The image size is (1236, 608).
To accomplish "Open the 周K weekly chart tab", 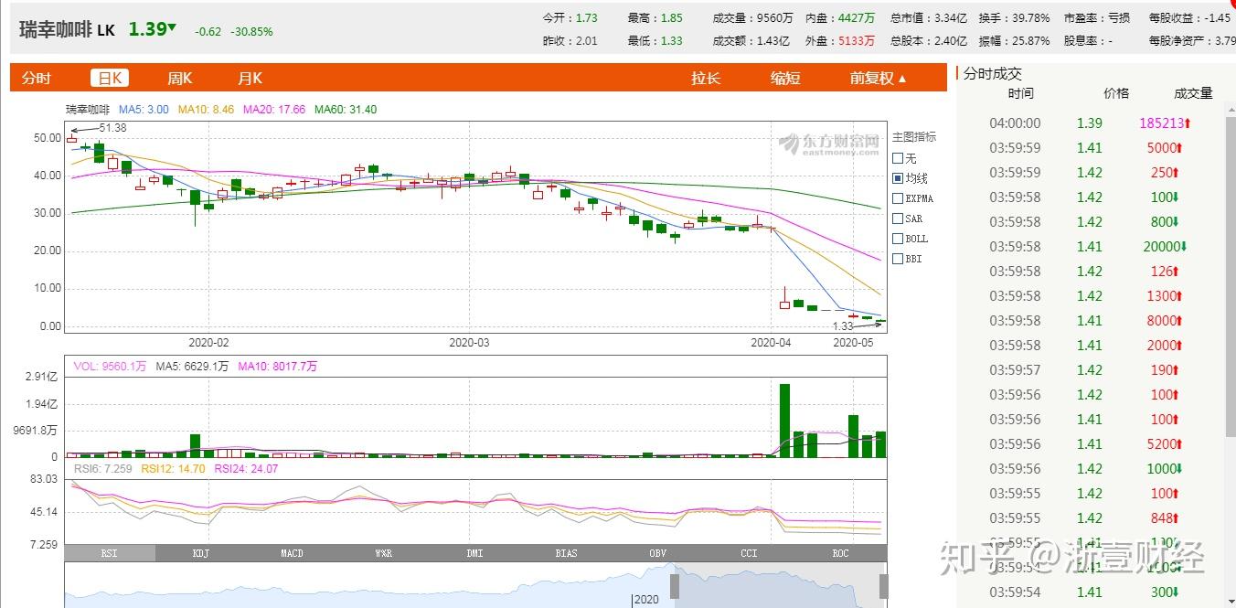I will [179, 78].
